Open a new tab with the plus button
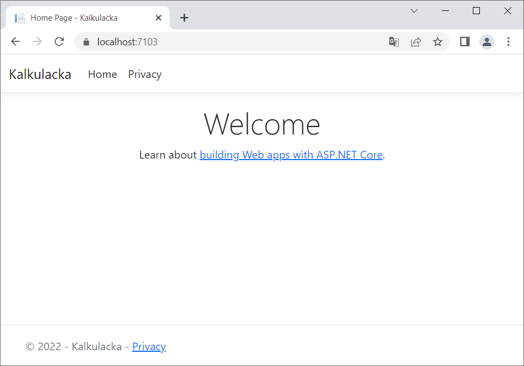Viewport: 524px width, 366px height. point(184,18)
